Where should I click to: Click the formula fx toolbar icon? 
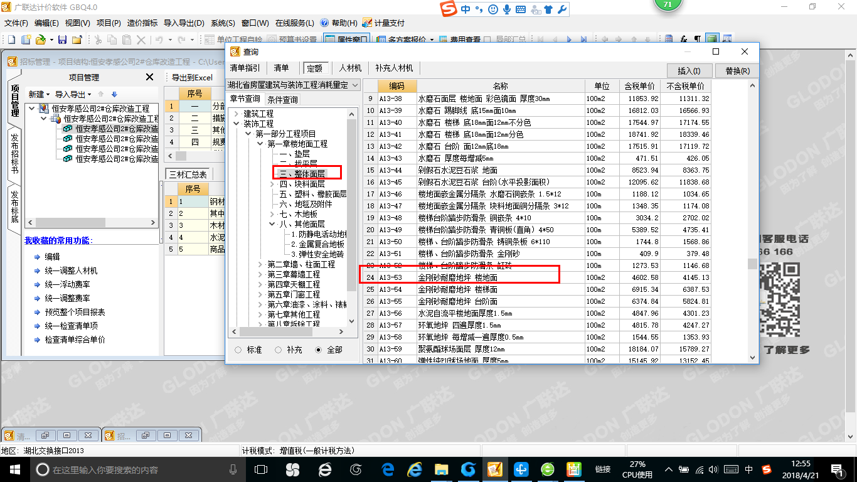[x=683, y=40]
